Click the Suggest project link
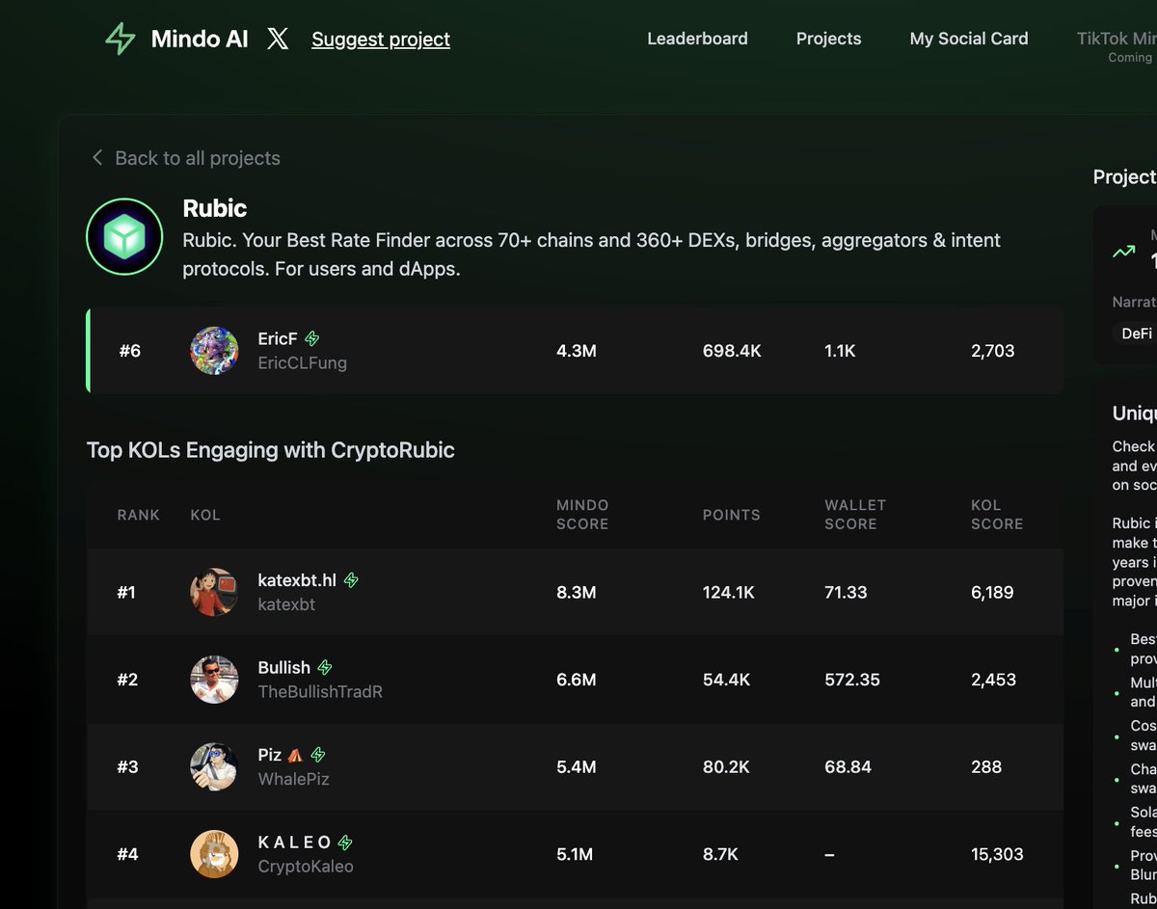 coord(381,40)
